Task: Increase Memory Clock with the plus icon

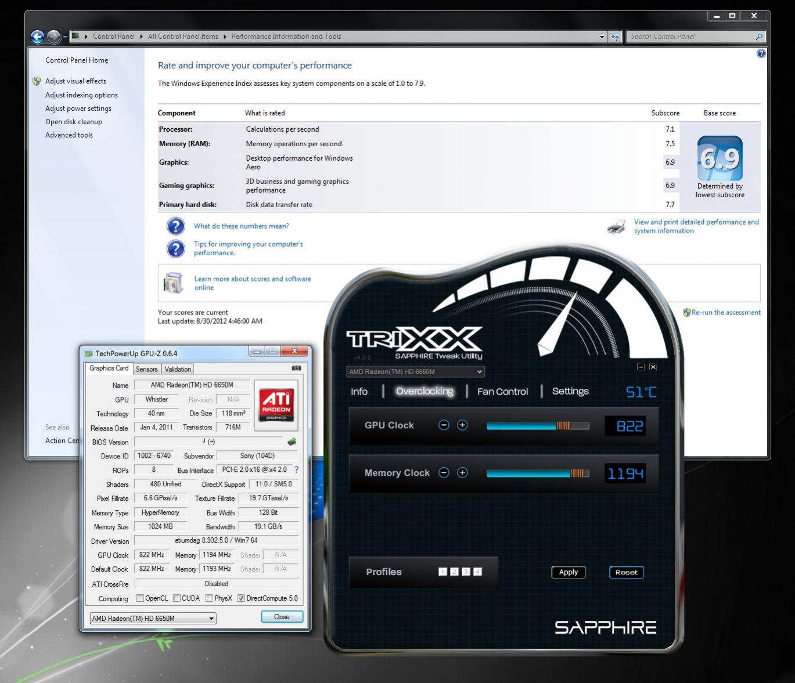Action: [462, 473]
